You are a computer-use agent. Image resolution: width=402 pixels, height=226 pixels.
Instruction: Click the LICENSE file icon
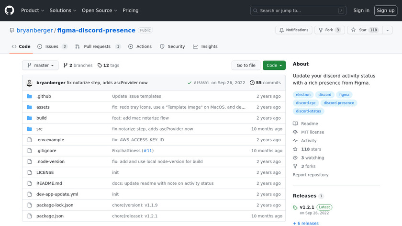29,172
